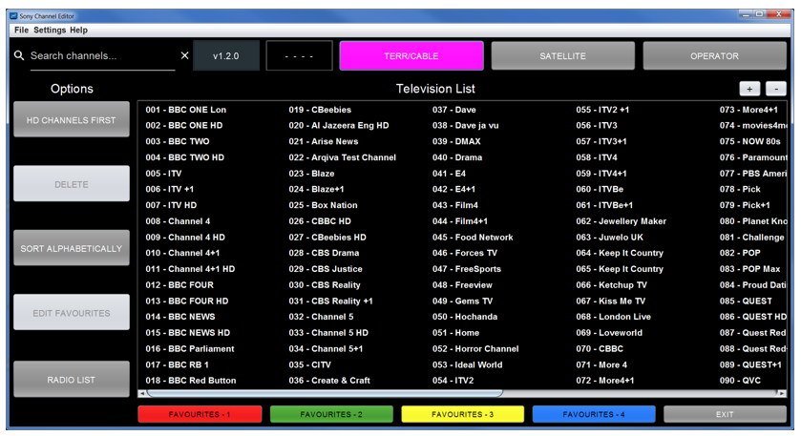This screenshot has height=436, width=801.
Task: Open the File menu
Action: pyautogui.click(x=21, y=31)
